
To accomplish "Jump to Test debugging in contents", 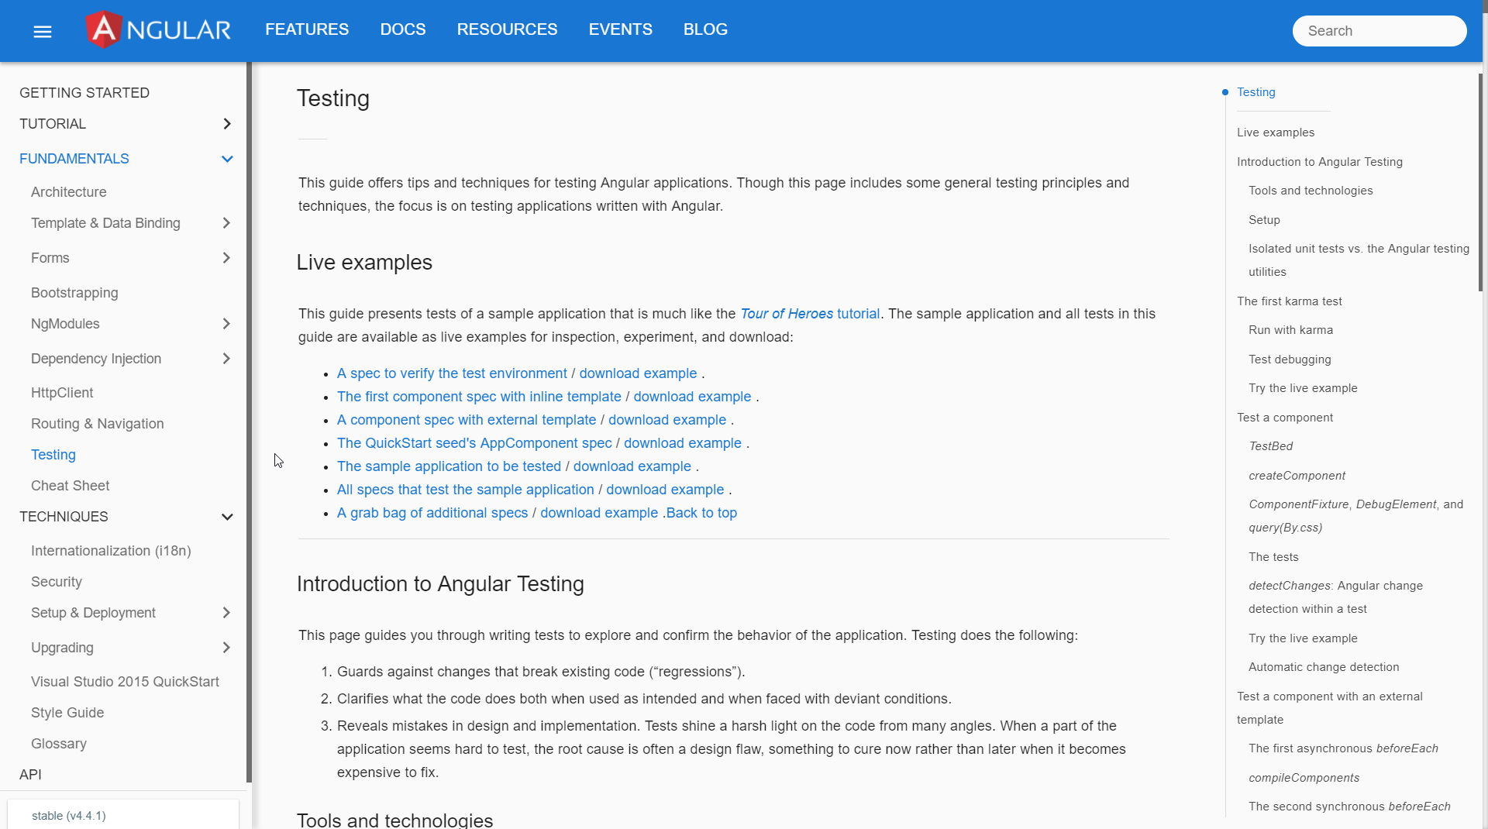I will (x=1290, y=359).
